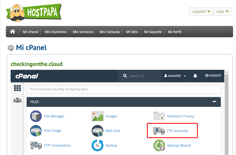This screenshot has width=236, height=155.
Task: Open the Images icon
Action: pos(98,116)
